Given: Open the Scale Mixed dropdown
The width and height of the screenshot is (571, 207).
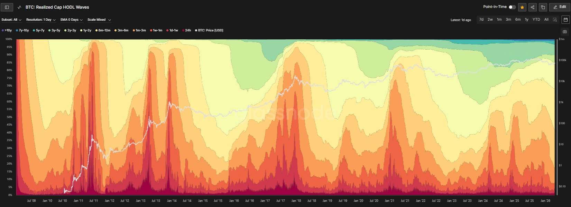Looking at the screenshot, I should [99, 20].
